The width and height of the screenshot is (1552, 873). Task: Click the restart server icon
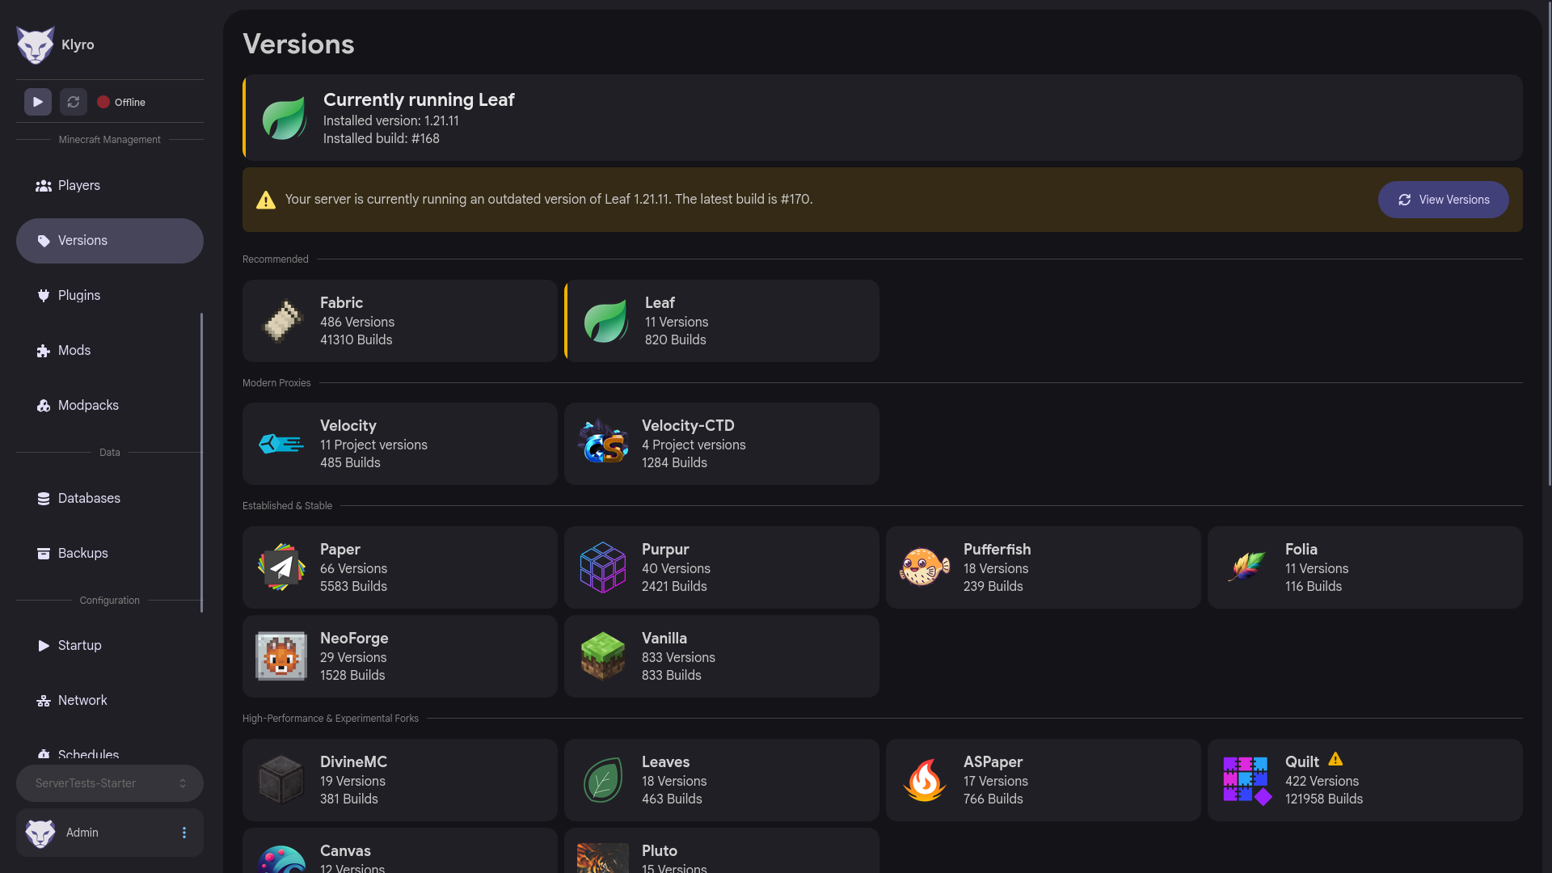tap(73, 102)
